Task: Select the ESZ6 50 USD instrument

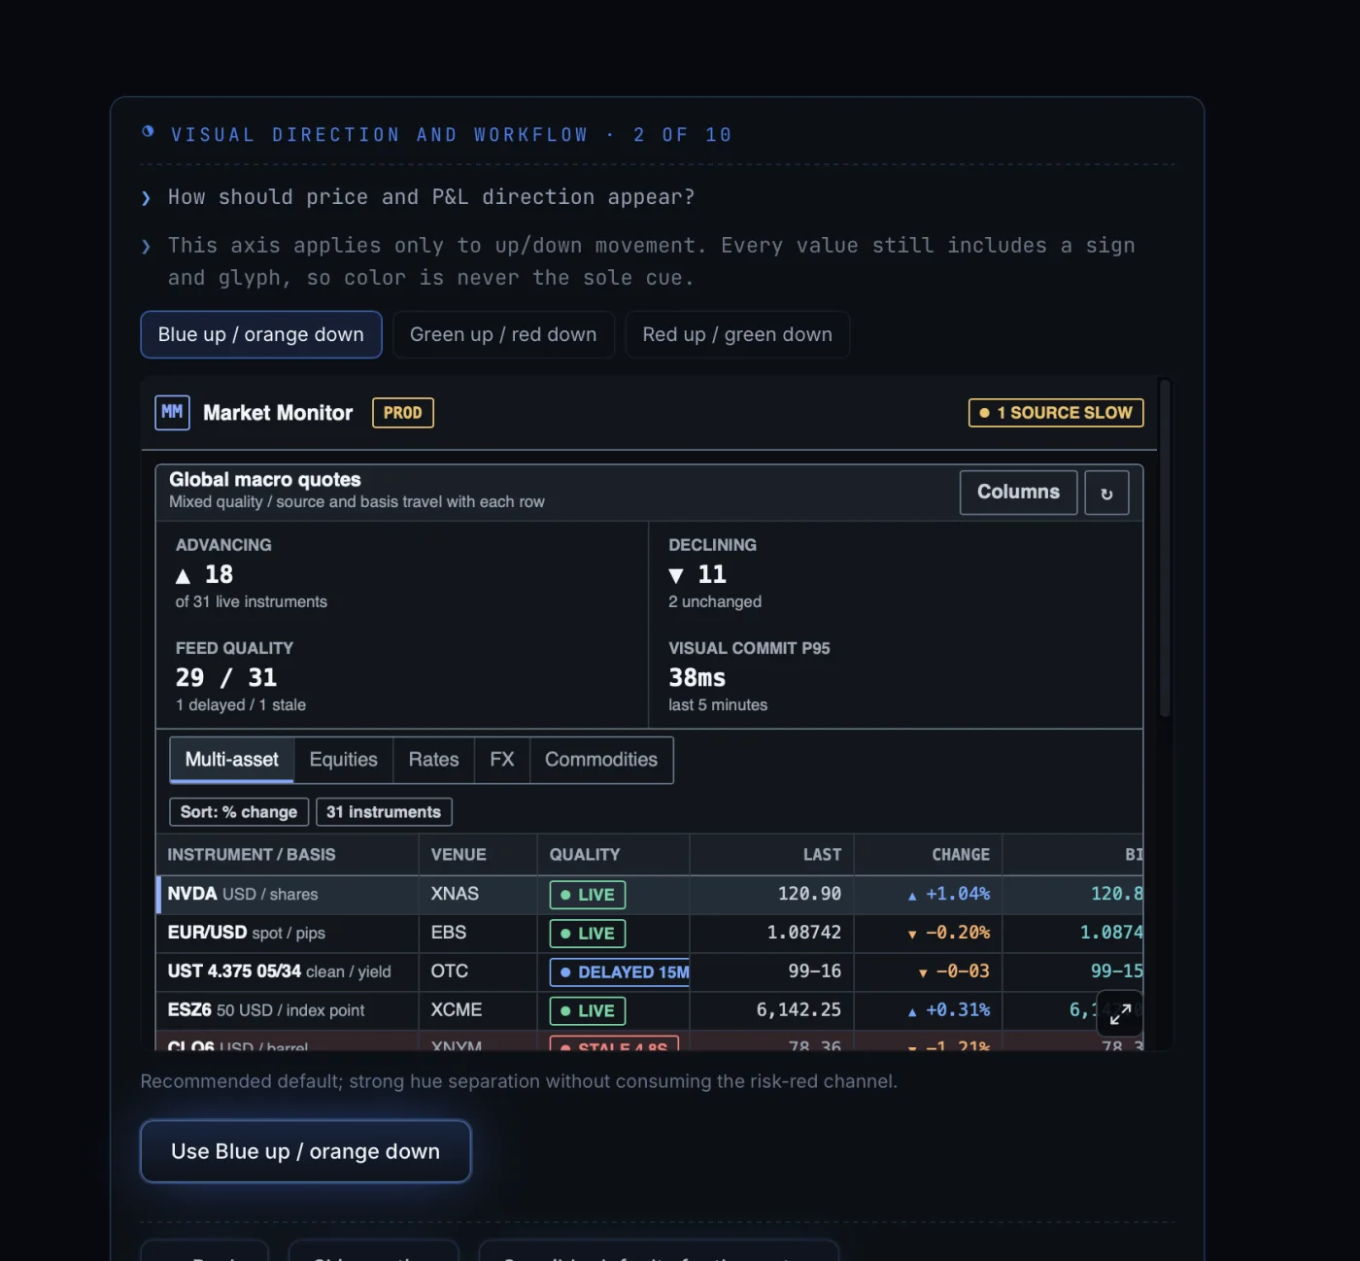Action: click(266, 1010)
